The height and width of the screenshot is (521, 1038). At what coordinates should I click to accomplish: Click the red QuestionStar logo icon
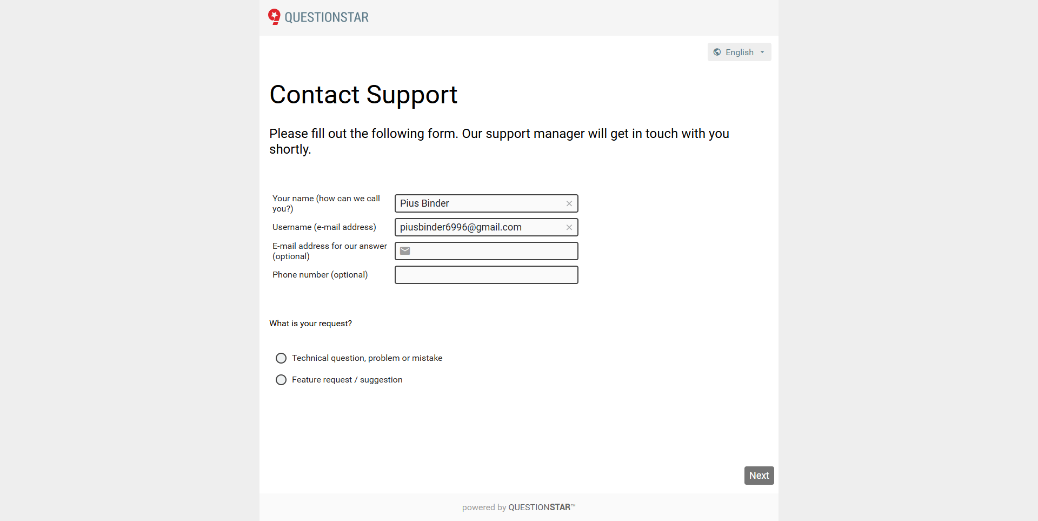(x=274, y=17)
